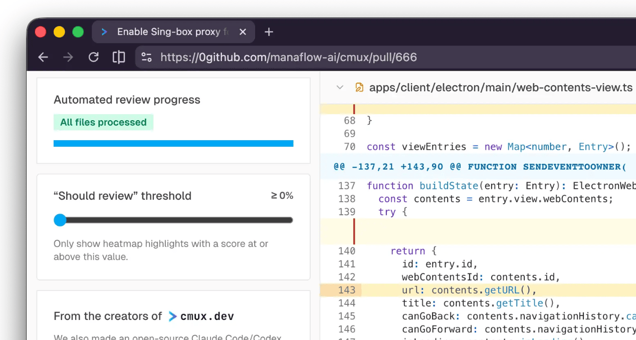Open the split view icon
The width and height of the screenshot is (636, 340).
tap(119, 57)
